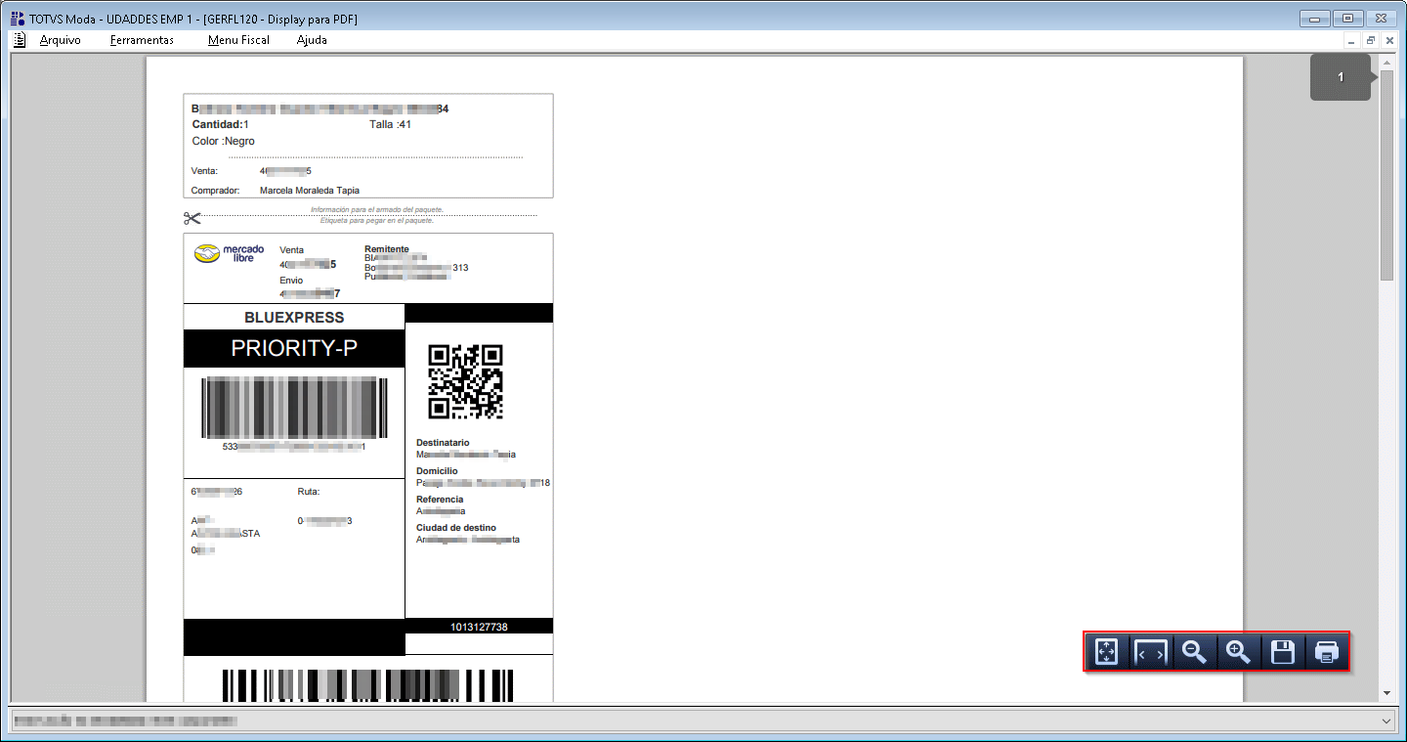1407x742 pixels.
Task: Click the "Destinatario" heading
Action: point(443,443)
